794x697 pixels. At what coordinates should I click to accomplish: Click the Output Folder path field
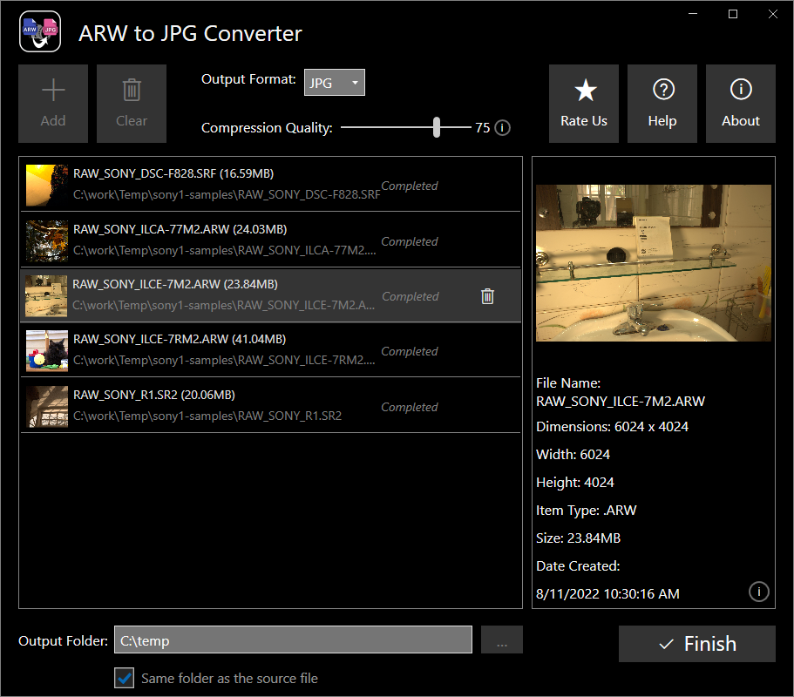(293, 639)
